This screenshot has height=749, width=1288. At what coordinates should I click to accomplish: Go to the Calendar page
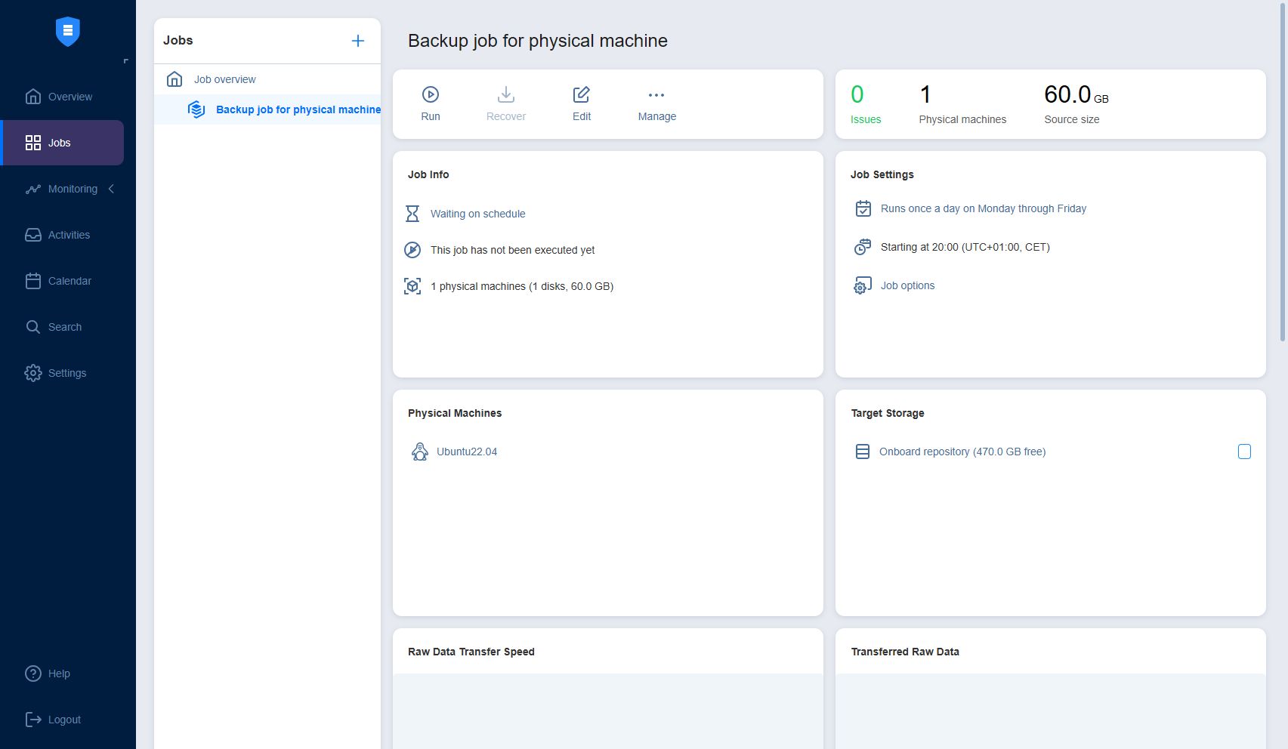click(69, 281)
